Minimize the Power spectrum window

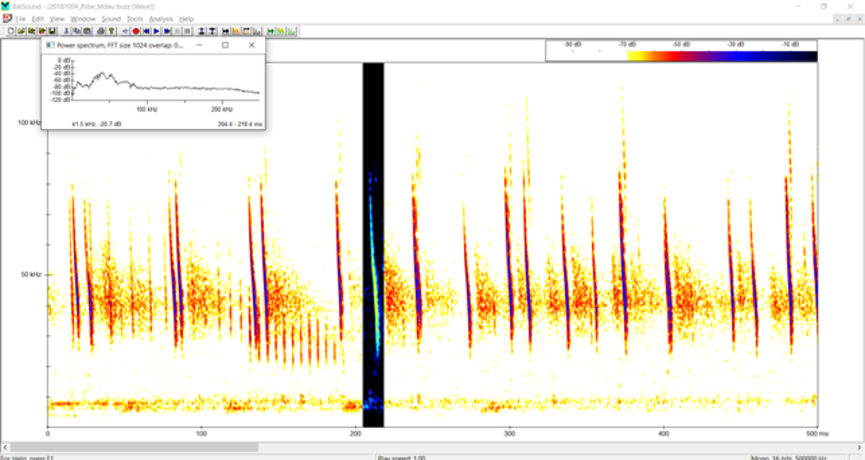point(199,45)
